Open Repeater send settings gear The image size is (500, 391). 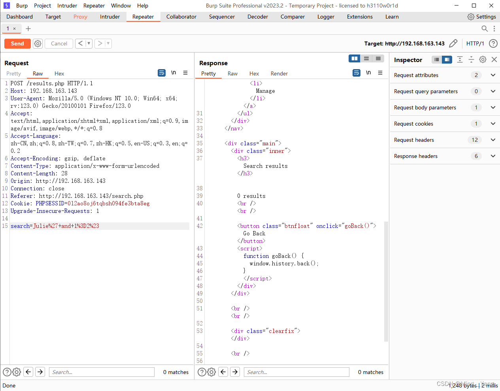38,43
